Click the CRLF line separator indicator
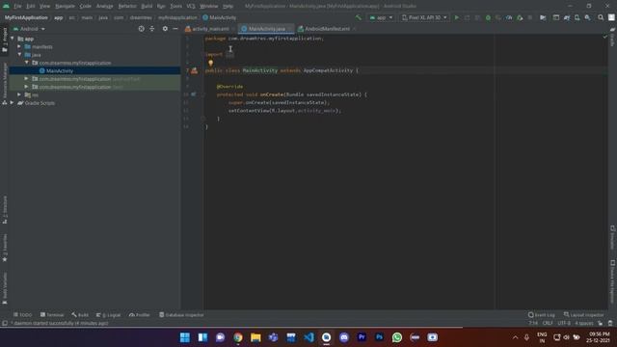 tap(548, 323)
